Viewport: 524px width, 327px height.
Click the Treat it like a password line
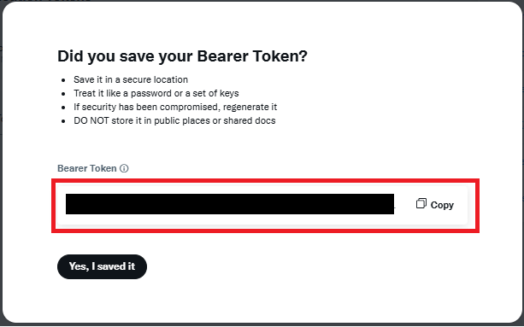[156, 93]
